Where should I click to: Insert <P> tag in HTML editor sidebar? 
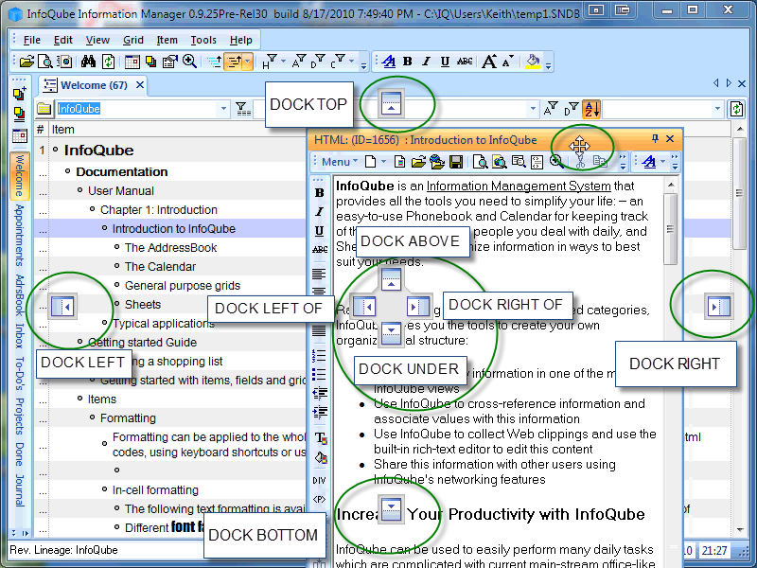coord(319,499)
